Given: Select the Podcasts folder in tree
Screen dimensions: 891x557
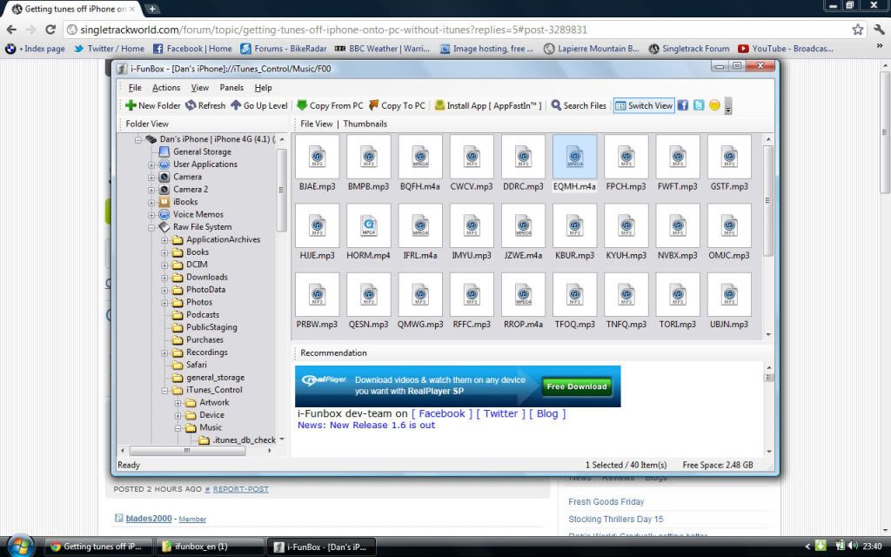Looking at the screenshot, I should click(203, 315).
